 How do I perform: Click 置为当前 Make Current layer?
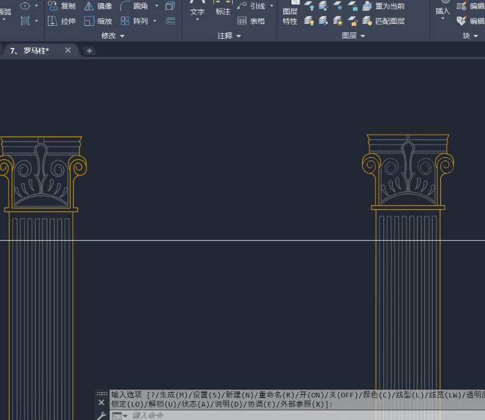(383, 6)
